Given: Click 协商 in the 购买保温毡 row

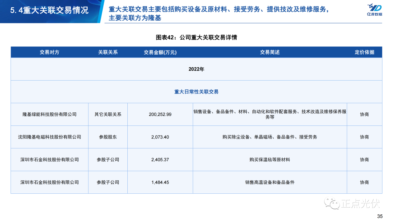Looking at the screenshot, I should [x=364, y=160].
